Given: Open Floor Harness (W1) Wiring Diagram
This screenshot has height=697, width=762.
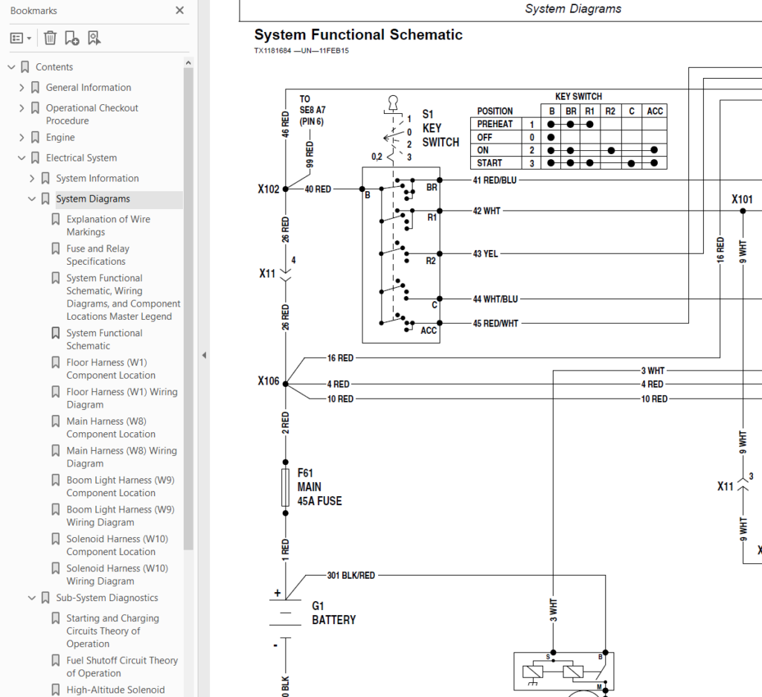Looking at the screenshot, I should click(121, 398).
